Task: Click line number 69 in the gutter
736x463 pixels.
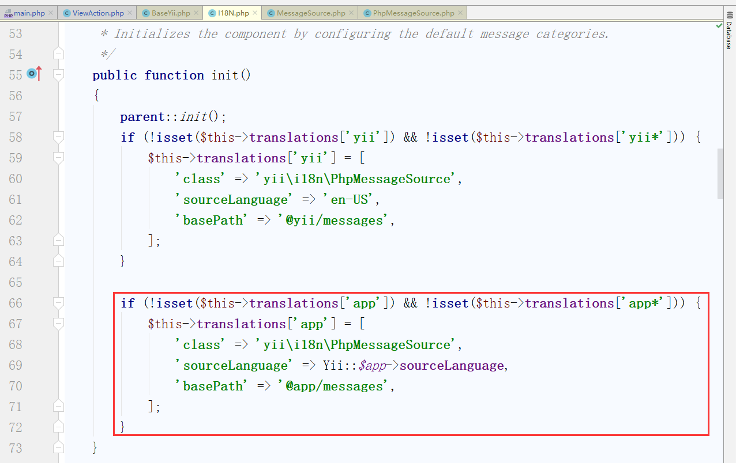Action: pos(16,366)
